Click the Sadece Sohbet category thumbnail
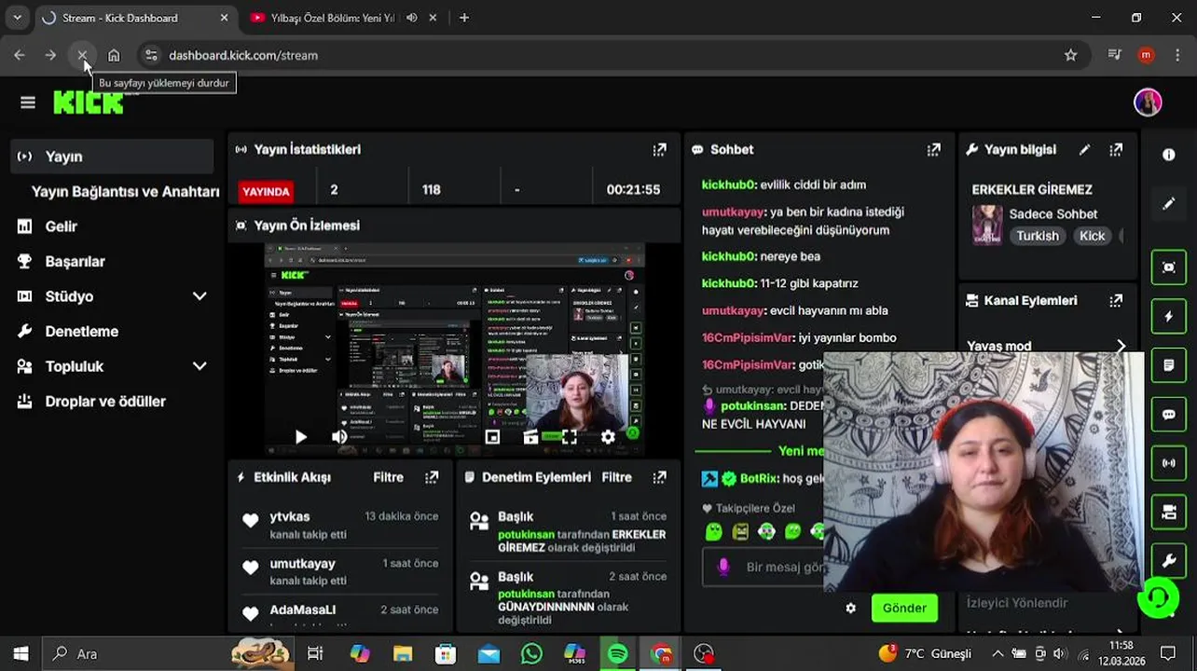The height and width of the screenshot is (671, 1197). pos(987,225)
